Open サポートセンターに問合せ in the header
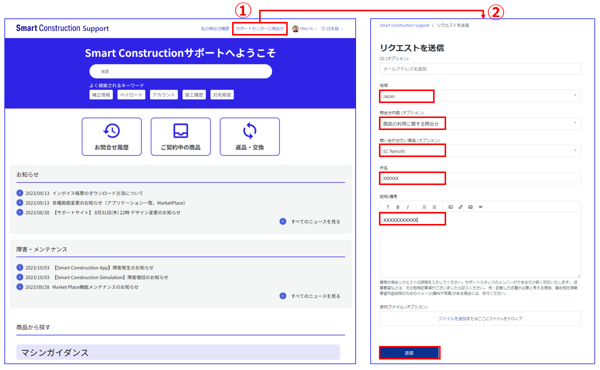This screenshot has height=370, width=600. click(260, 28)
